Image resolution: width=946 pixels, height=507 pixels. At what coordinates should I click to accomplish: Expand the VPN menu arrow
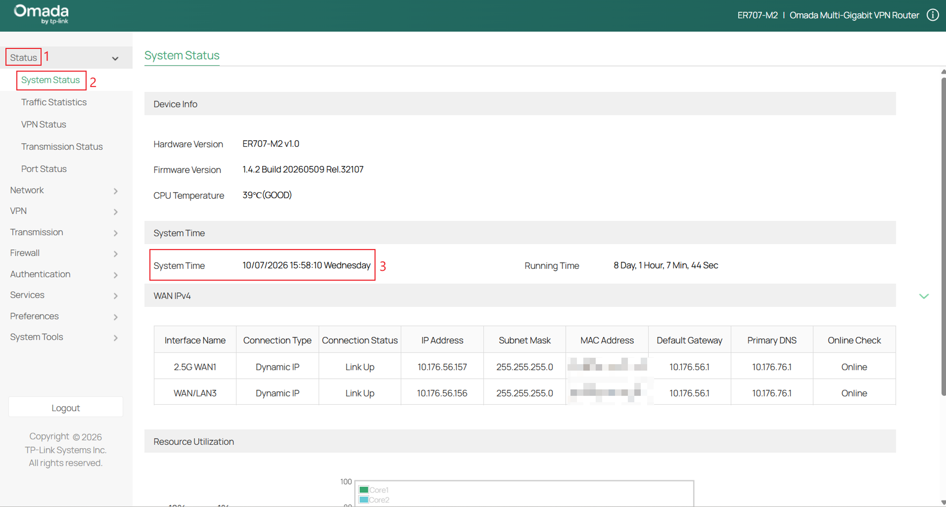coord(116,212)
